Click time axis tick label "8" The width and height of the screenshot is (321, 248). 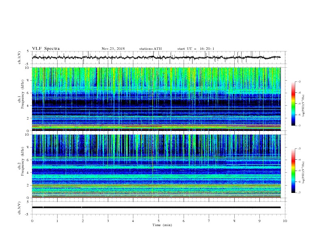[234, 221]
